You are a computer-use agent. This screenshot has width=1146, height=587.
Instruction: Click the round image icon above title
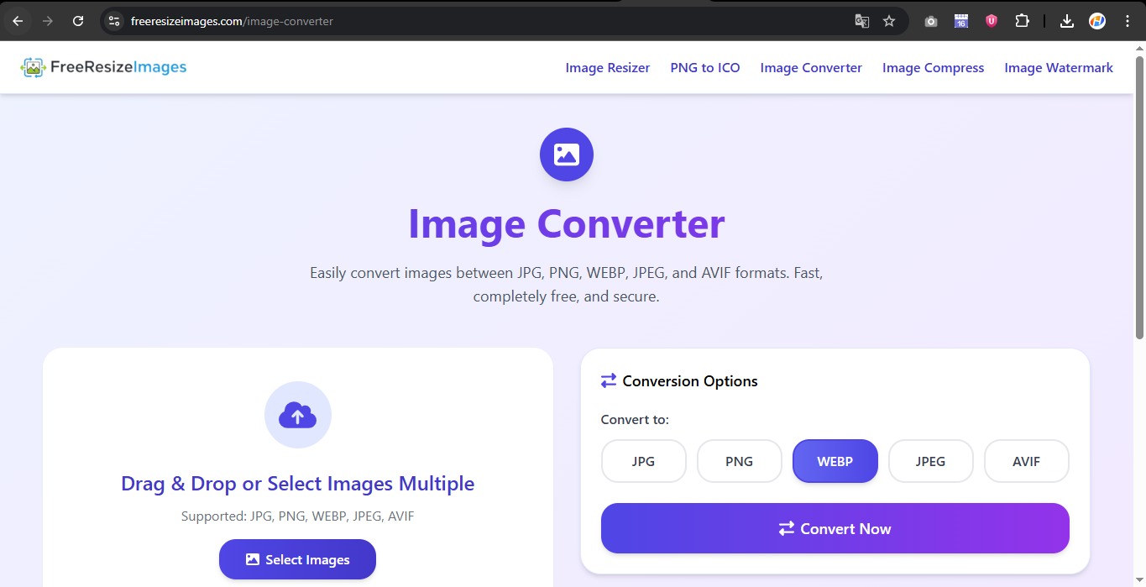567,155
